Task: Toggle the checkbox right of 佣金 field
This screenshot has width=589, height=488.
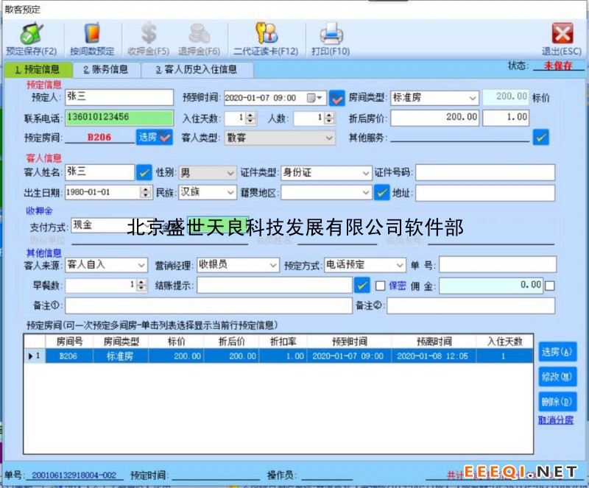Action: tap(549, 285)
